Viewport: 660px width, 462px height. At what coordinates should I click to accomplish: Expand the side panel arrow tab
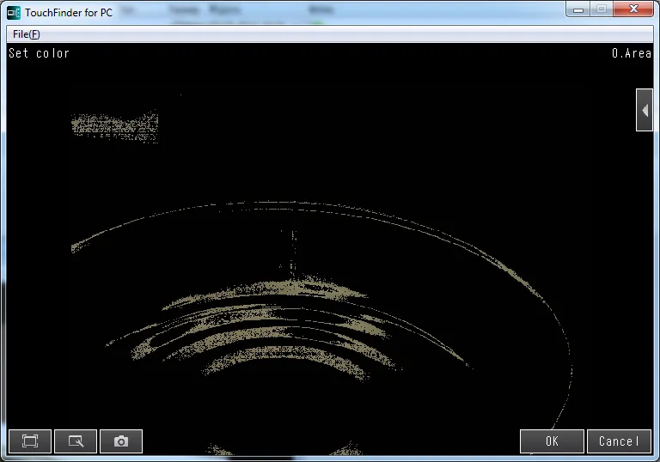(x=645, y=110)
